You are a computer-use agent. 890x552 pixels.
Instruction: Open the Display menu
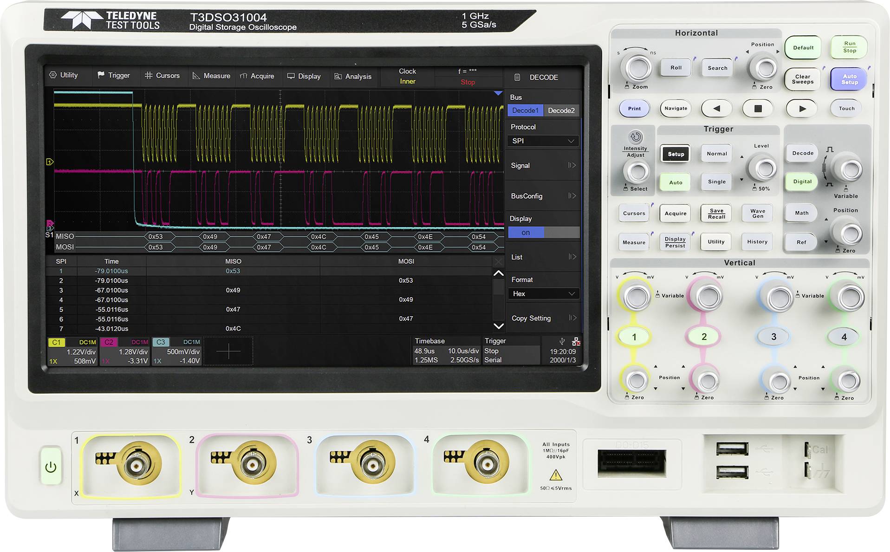coord(304,75)
